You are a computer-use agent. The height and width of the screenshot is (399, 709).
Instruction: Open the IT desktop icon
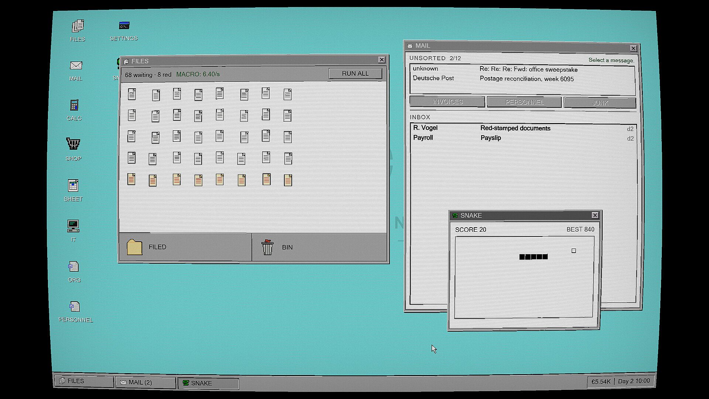click(x=73, y=231)
